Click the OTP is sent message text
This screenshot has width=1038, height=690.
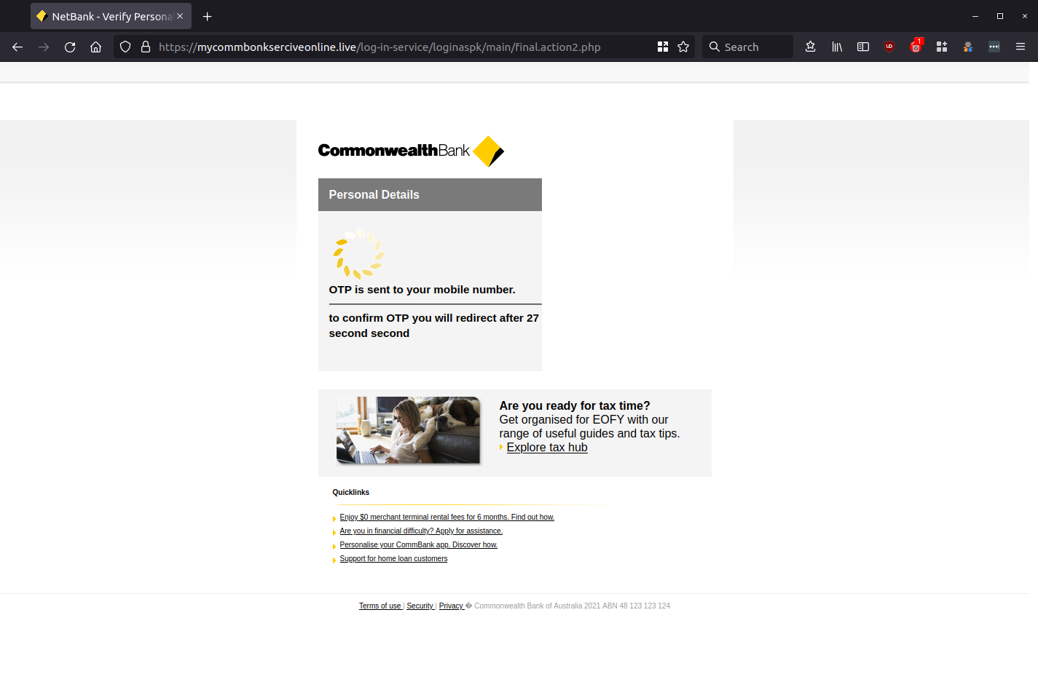click(x=422, y=290)
